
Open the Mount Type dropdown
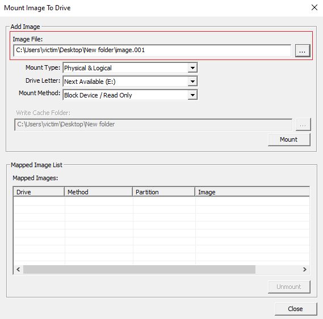point(192,68)
